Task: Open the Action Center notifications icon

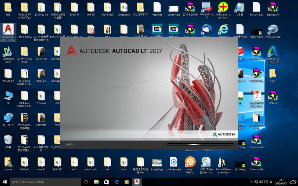Action: point(266,182)
